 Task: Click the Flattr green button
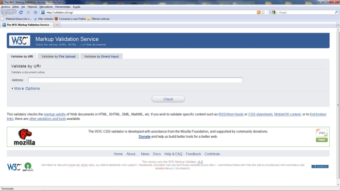pyautogui.click(x=322, y=140)
